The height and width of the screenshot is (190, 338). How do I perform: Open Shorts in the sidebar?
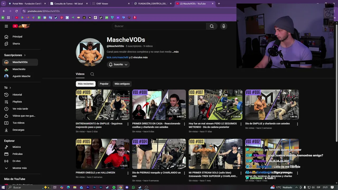pos(20,44)
